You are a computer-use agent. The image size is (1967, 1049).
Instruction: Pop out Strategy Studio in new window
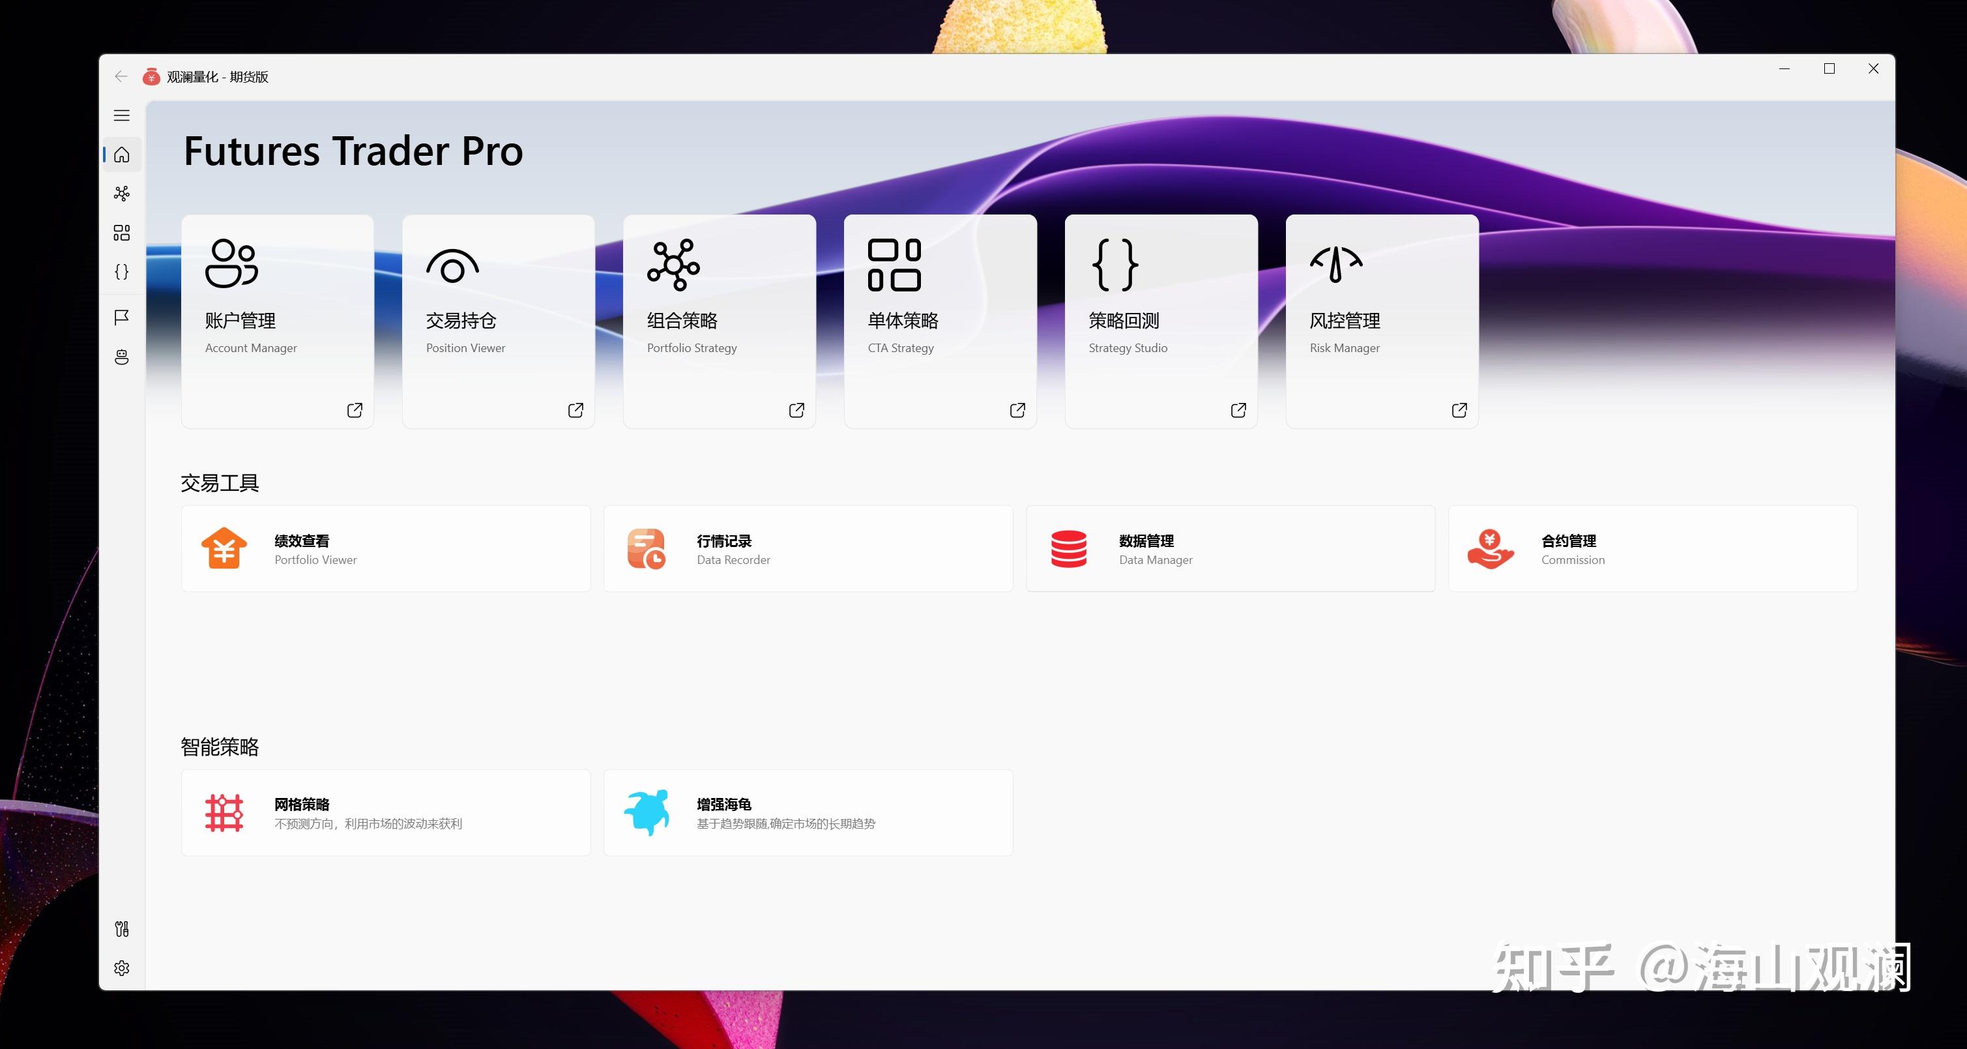point(1238,410)
